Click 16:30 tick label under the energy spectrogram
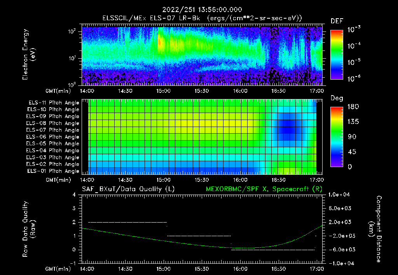 278,91
